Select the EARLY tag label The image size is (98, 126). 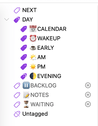(46, 48)
